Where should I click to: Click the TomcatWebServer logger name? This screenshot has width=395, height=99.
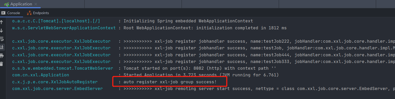click(x=63, y=68)
